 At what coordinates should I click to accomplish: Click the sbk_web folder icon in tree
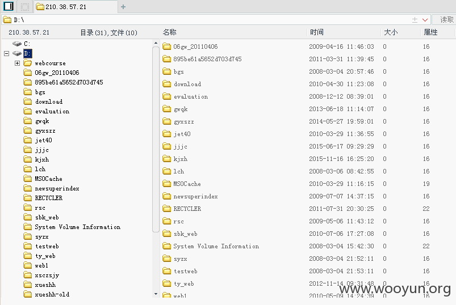(x=28, y=217)
